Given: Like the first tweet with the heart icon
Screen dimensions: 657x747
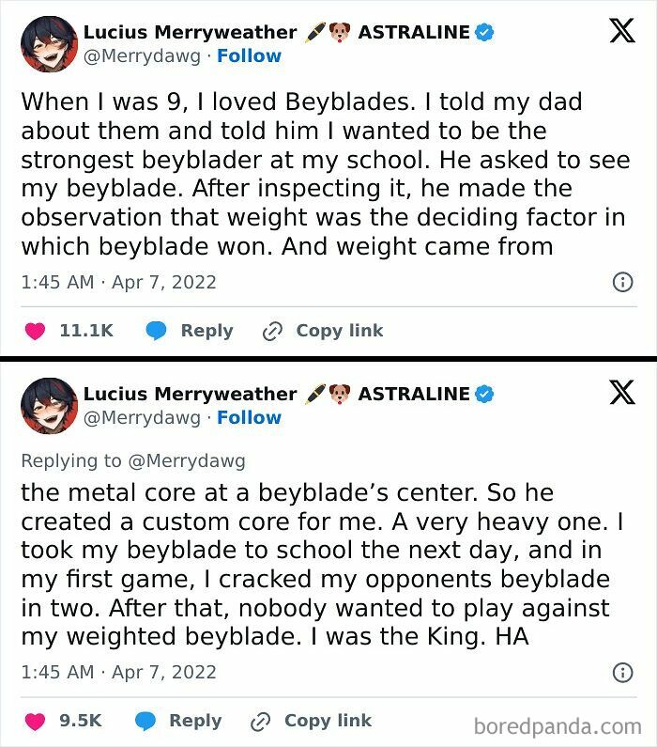Looking at the screenshot, I should pos(36,331).
